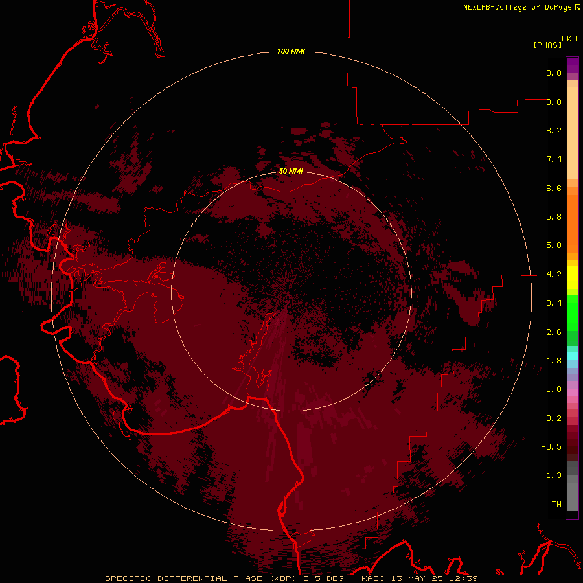583x583 pixels.
Task: Click the KABC station identifier
Action: [374, 578]
